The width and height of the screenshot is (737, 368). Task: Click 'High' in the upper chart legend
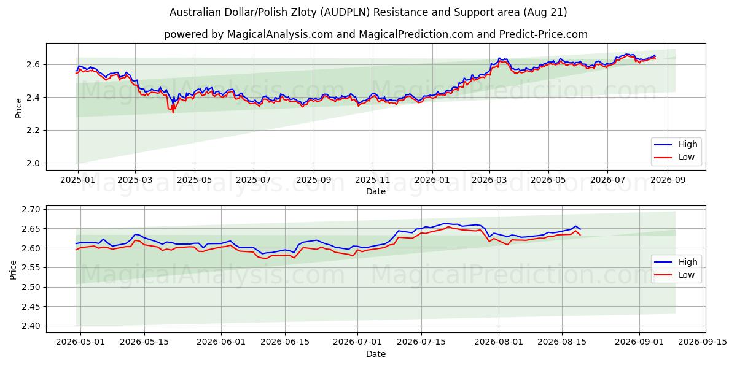tap(688, 144)
